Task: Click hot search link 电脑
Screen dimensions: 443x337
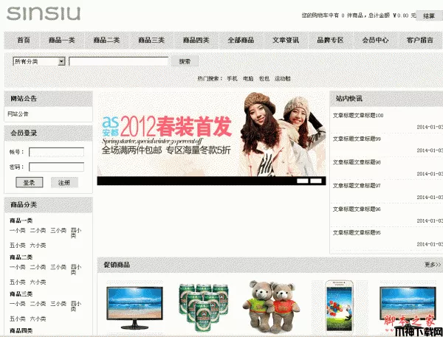Action: click(248, 78)
